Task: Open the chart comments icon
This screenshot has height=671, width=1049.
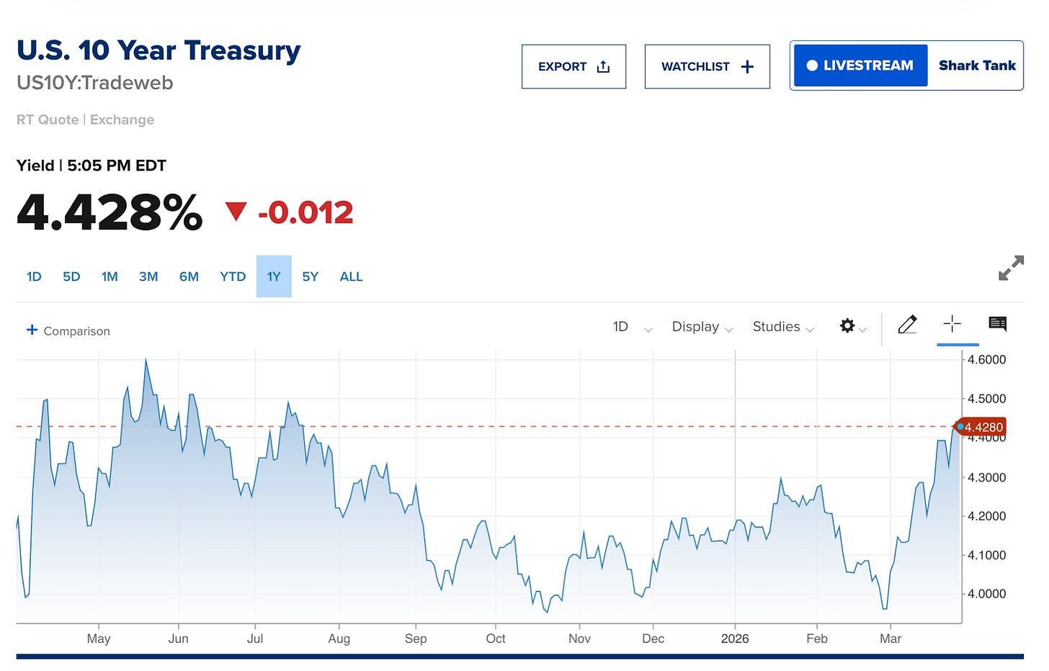Action: [997, 325]
